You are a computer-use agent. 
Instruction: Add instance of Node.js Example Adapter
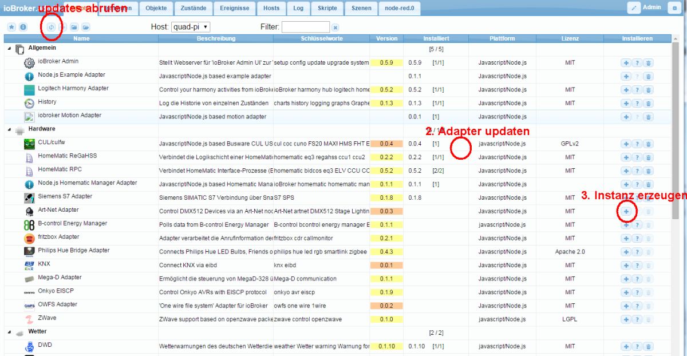pyautogui.click(x=626, y=76)
